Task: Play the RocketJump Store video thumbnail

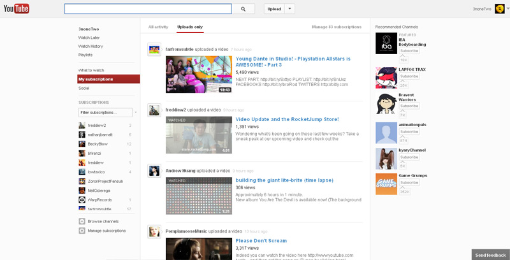Action: pyautogui.click(x=199, y=135)
